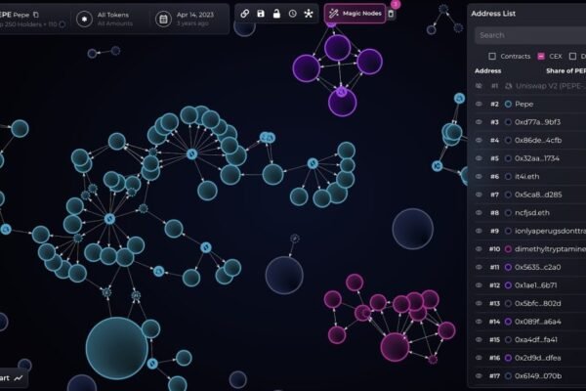
Task: Click the calendar icon next to Apr 14, 2023
Action: 163,19
